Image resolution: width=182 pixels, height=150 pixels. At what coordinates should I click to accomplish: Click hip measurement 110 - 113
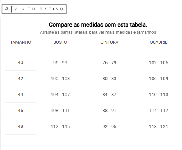tap(159, 95)
